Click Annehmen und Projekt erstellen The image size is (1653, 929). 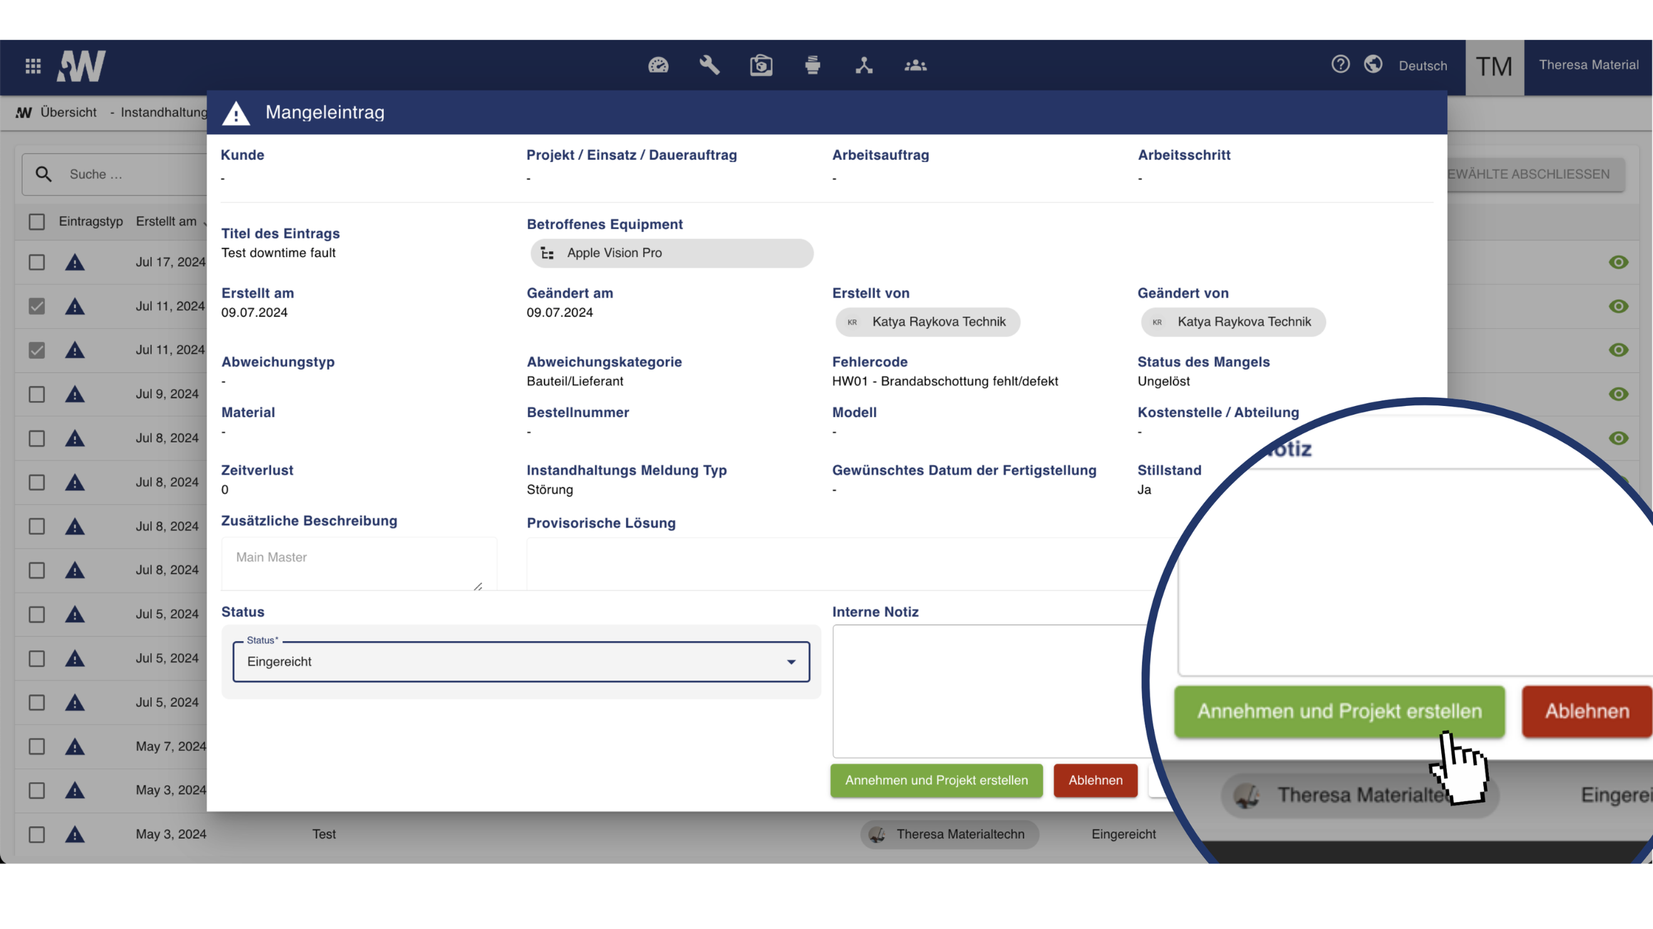(x=935, y=780)
